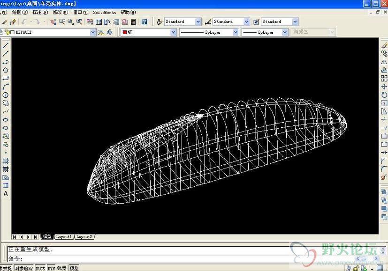Open the 修改 (Modify) menu

(61, 12)
